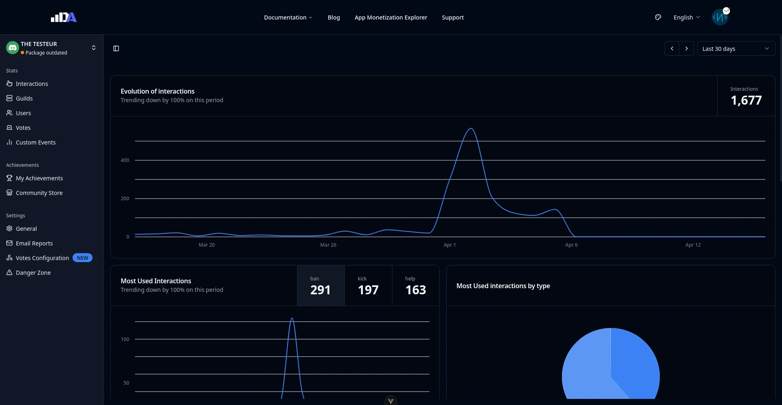Open the Guilds section
The width and height of the screenshot is (782, 405).
click(x=24, y=98)
